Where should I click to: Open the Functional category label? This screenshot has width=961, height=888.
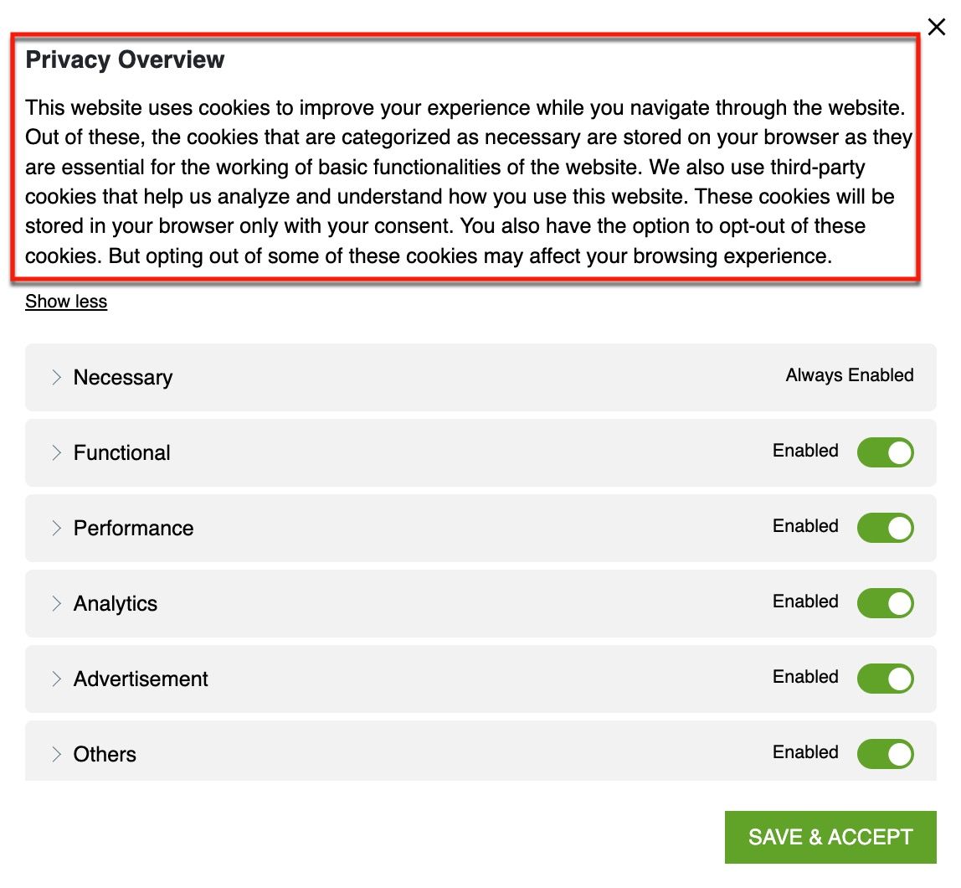122,452
